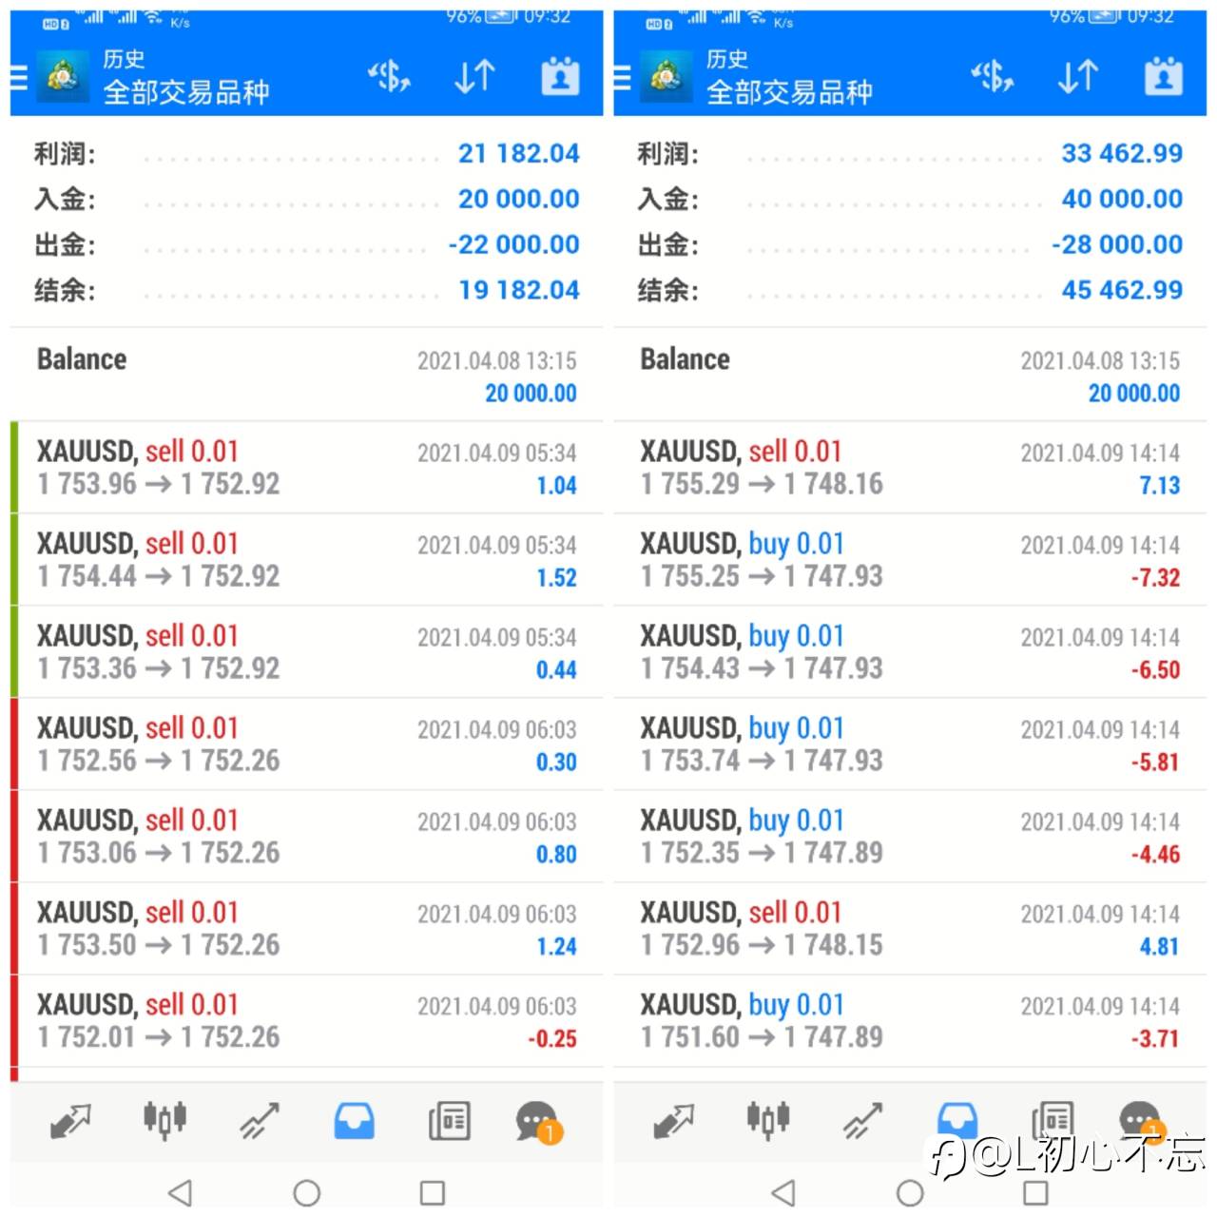Open the sell trade with profit 1.04
This screenshot has width=1217, height=1217.
tap(306, 468)
